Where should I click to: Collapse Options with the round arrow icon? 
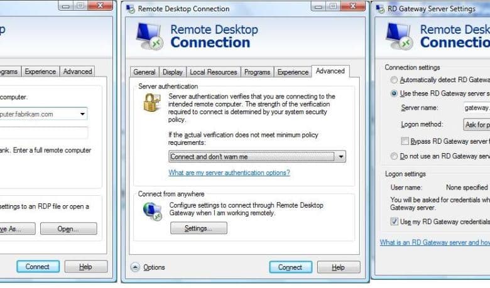tap(135, 267)
